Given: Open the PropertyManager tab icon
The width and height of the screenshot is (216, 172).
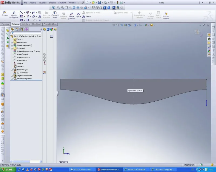Looking at the screenshot, I should [17, 29].
